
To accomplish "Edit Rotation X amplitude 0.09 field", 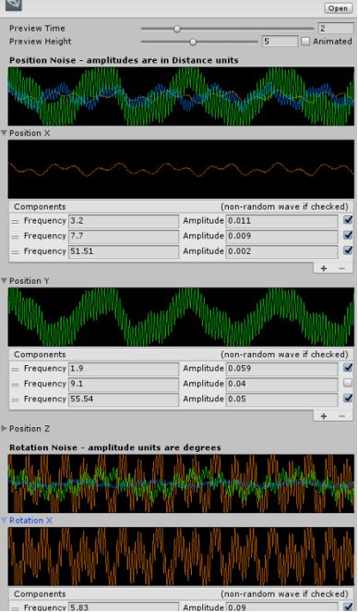I will 281,607.
